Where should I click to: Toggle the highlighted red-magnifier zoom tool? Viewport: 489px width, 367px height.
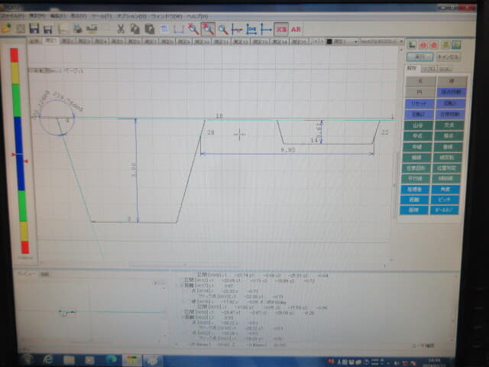(x=208, y=29)
